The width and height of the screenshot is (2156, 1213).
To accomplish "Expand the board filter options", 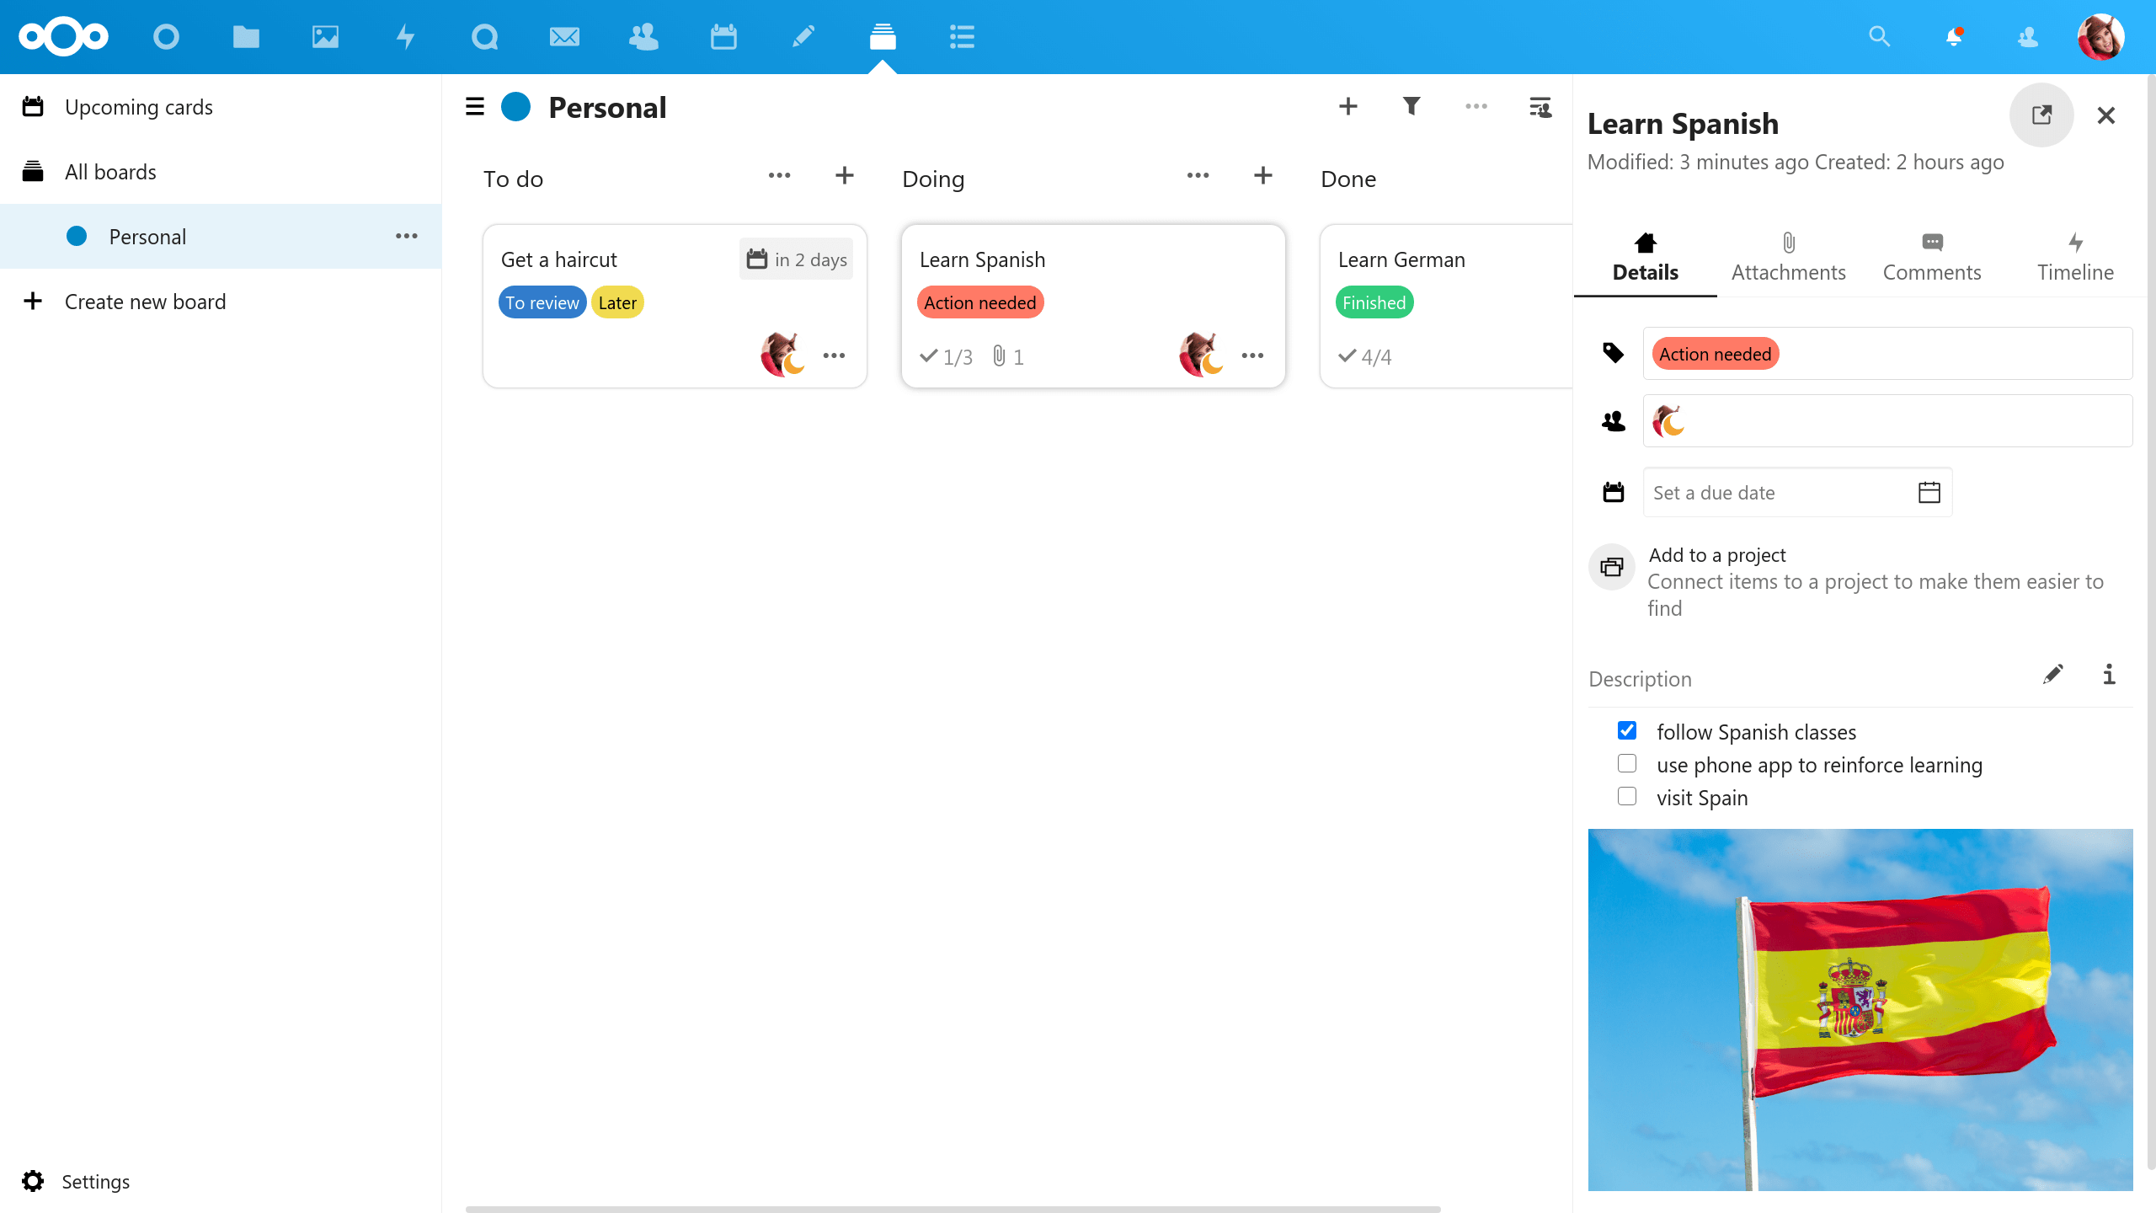I will [1412, 107].
